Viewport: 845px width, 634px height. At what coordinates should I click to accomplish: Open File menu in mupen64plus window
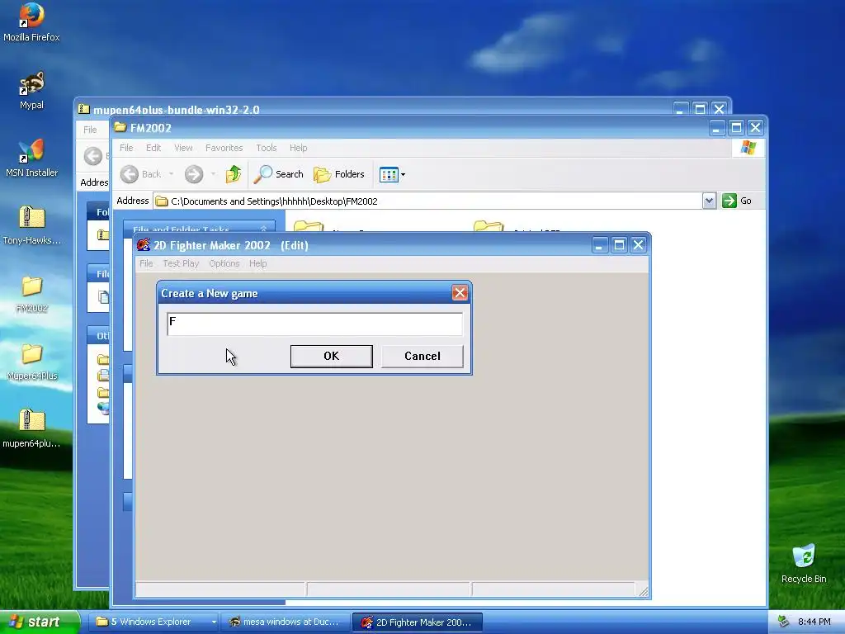pyautogui.click(x=90, y=130)
